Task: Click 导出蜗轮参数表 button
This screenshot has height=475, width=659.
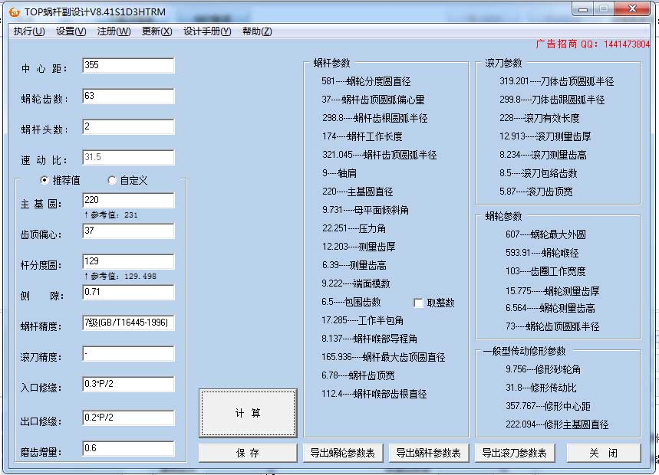Action: (342, 453)
